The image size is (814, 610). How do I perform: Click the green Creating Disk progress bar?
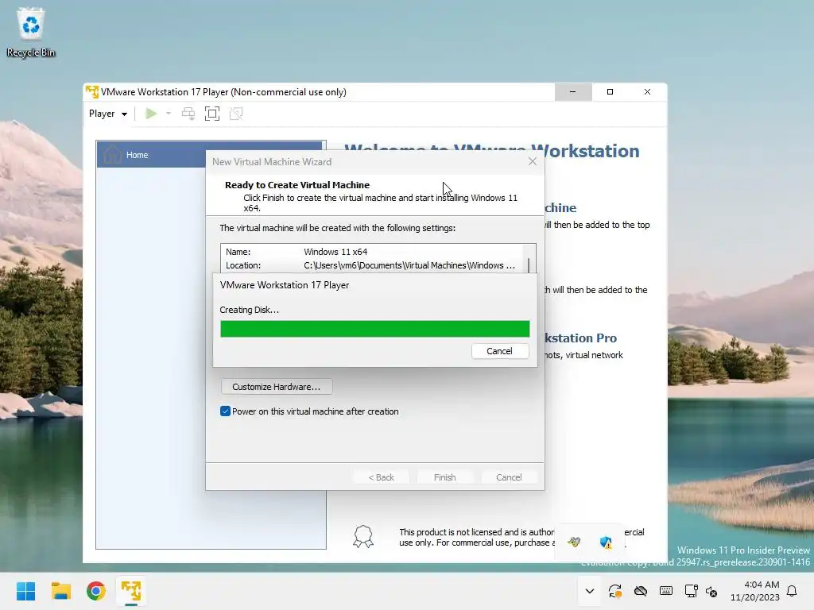(x=375, y=329)
